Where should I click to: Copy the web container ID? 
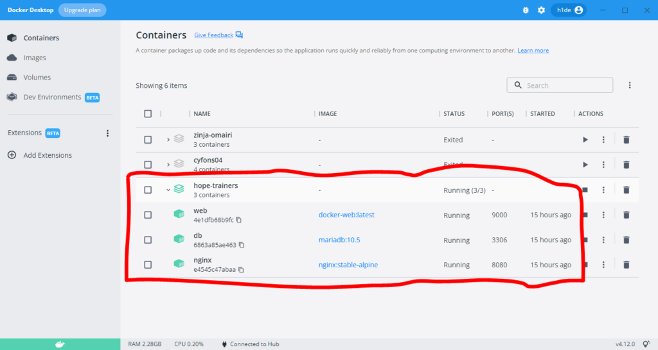[x=238, y=221]
